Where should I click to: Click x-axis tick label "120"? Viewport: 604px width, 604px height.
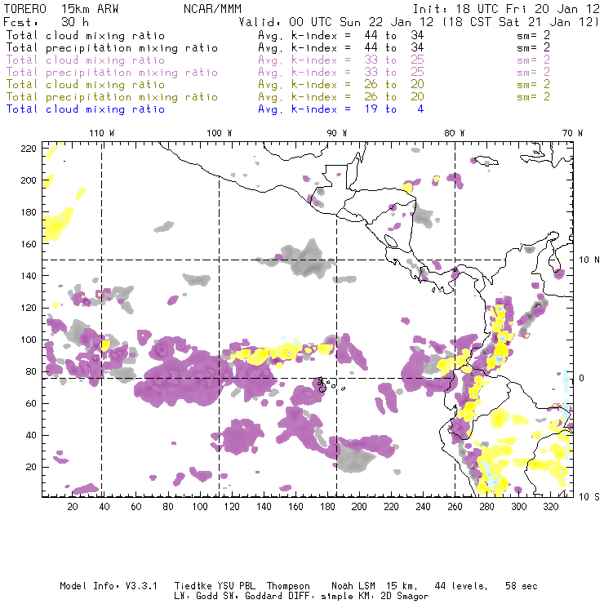coord(232,507)
